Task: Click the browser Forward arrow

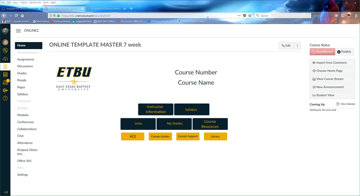Action: (x=10, y=15)
